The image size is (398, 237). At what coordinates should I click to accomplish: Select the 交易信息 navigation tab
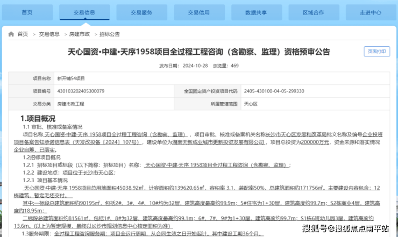pos(85,12)
